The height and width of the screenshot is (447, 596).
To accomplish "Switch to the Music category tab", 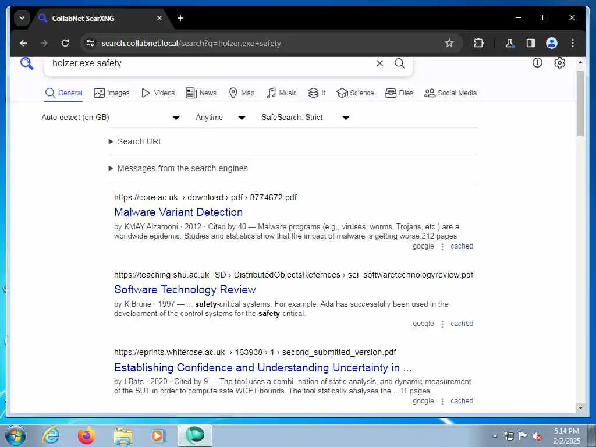I will pyautogui.click(x=281, y=93).
